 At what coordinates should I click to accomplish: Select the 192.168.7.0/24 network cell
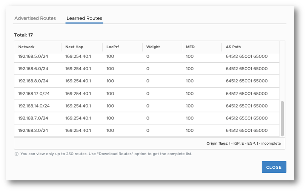pyautogui.click(x=33, y=118)
